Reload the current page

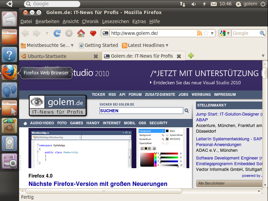click(57, 33)
